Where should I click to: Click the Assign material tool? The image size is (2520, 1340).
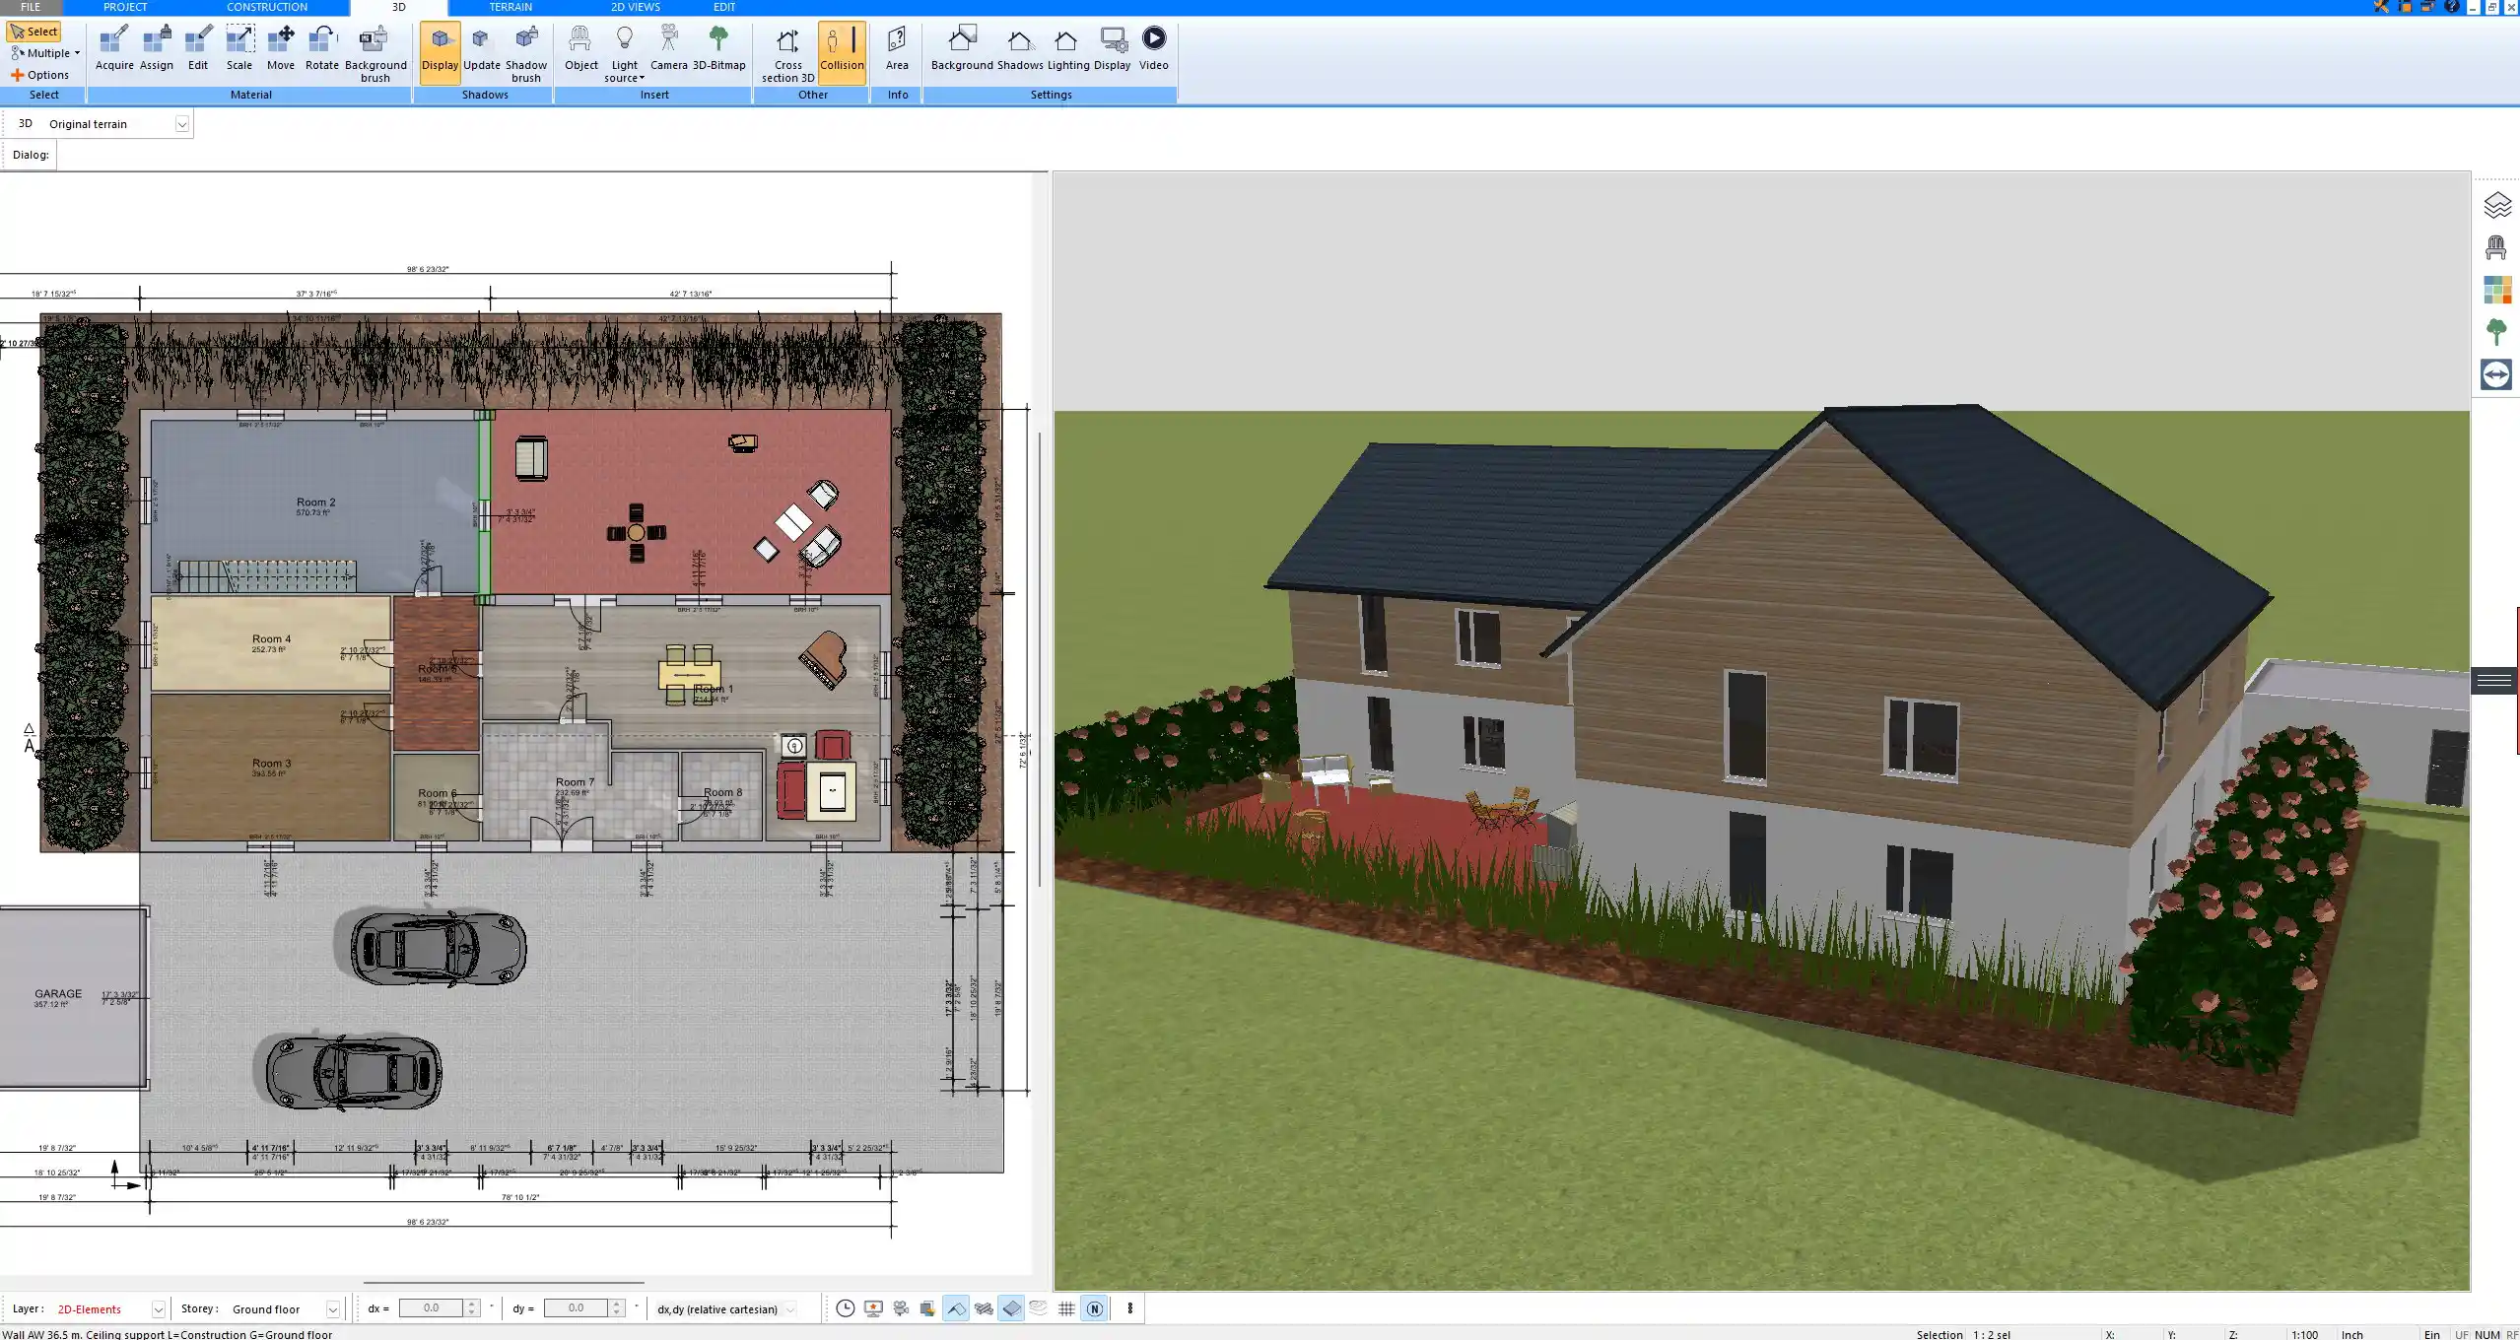157,48
